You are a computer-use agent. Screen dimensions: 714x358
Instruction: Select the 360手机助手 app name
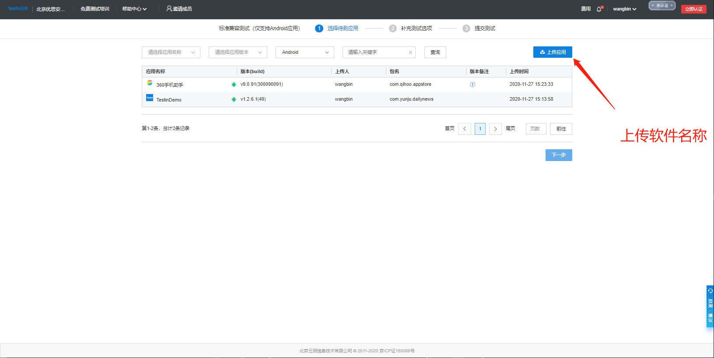pyautogui.click(x=170, y=85)
